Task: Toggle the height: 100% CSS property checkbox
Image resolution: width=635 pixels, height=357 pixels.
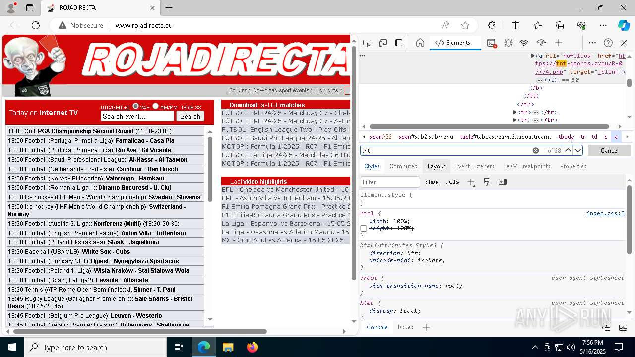Action: 364,228
